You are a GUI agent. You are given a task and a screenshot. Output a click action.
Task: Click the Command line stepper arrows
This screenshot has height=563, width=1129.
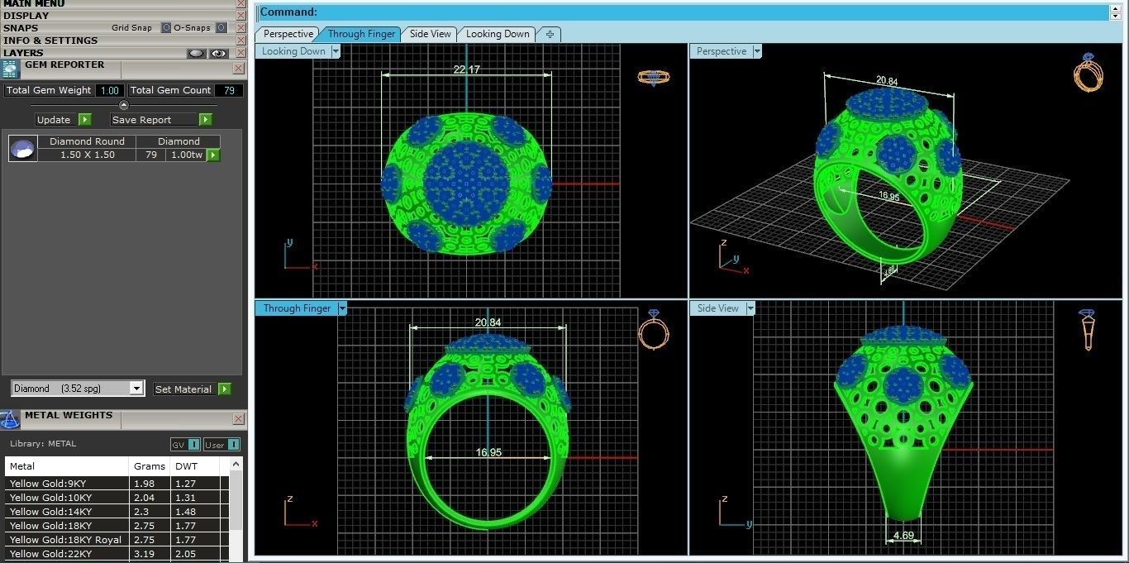pyautogui.click(x=1116, y=12)
